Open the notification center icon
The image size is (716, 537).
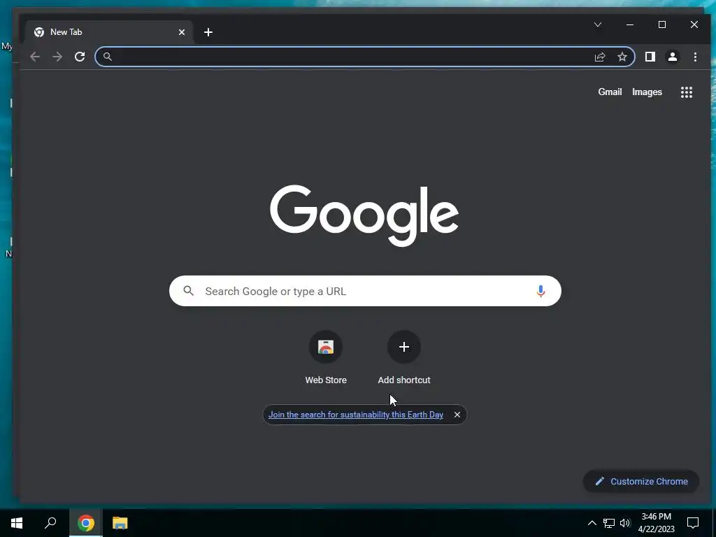click(693, 523)
